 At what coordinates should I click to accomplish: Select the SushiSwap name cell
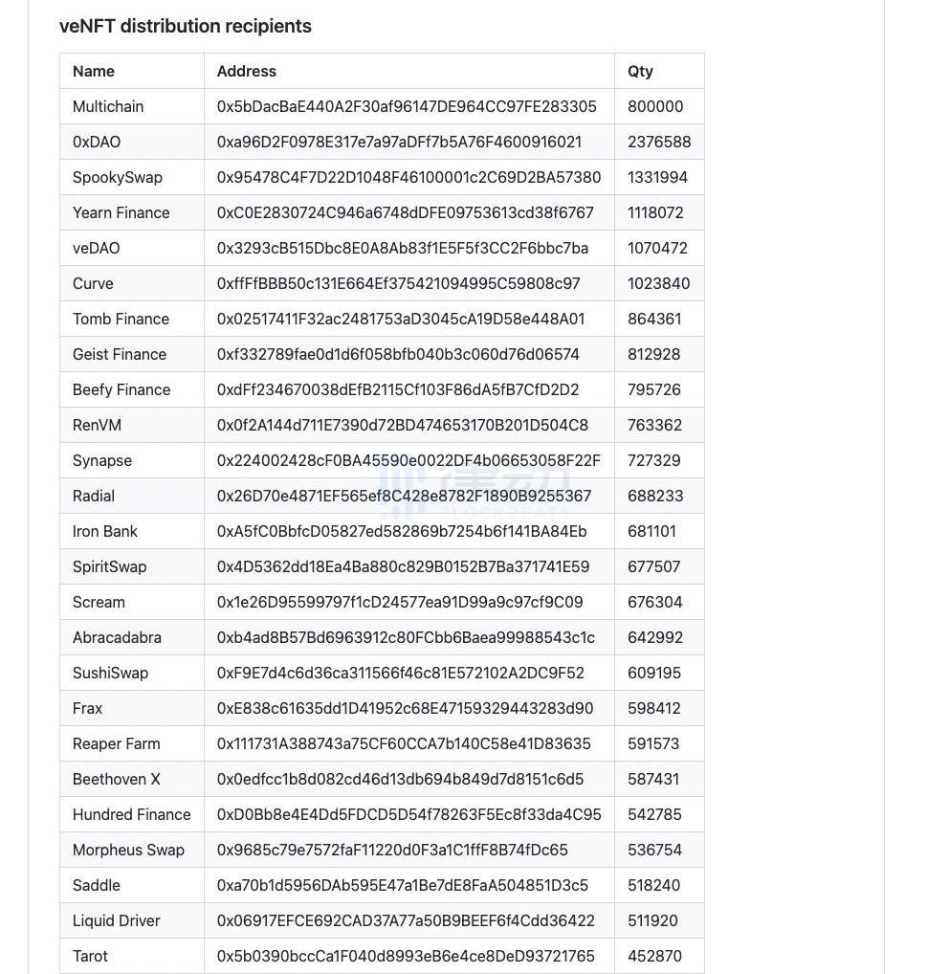111,673
